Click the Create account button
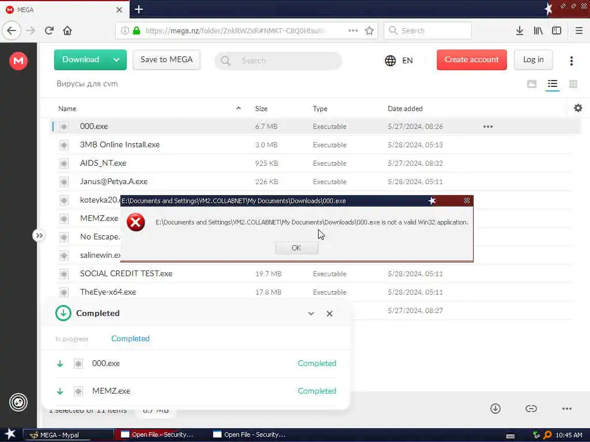 tap(471, 60)
